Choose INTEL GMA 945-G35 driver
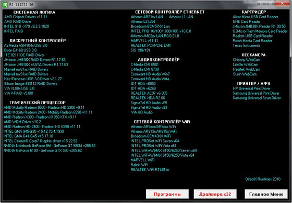Screen dimensions: 292x203 [34, 131]
